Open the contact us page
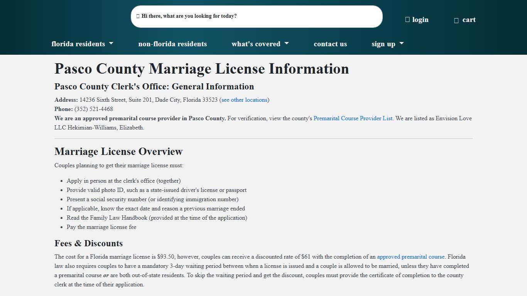The image size is (527, 296). [330, 44]
